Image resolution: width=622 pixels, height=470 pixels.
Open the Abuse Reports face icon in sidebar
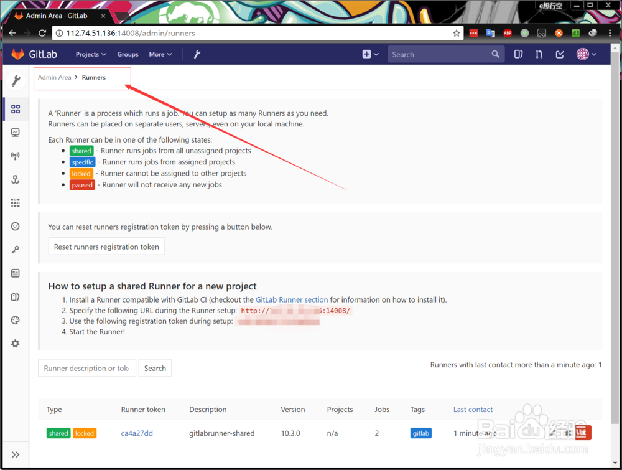coord(16,226)
